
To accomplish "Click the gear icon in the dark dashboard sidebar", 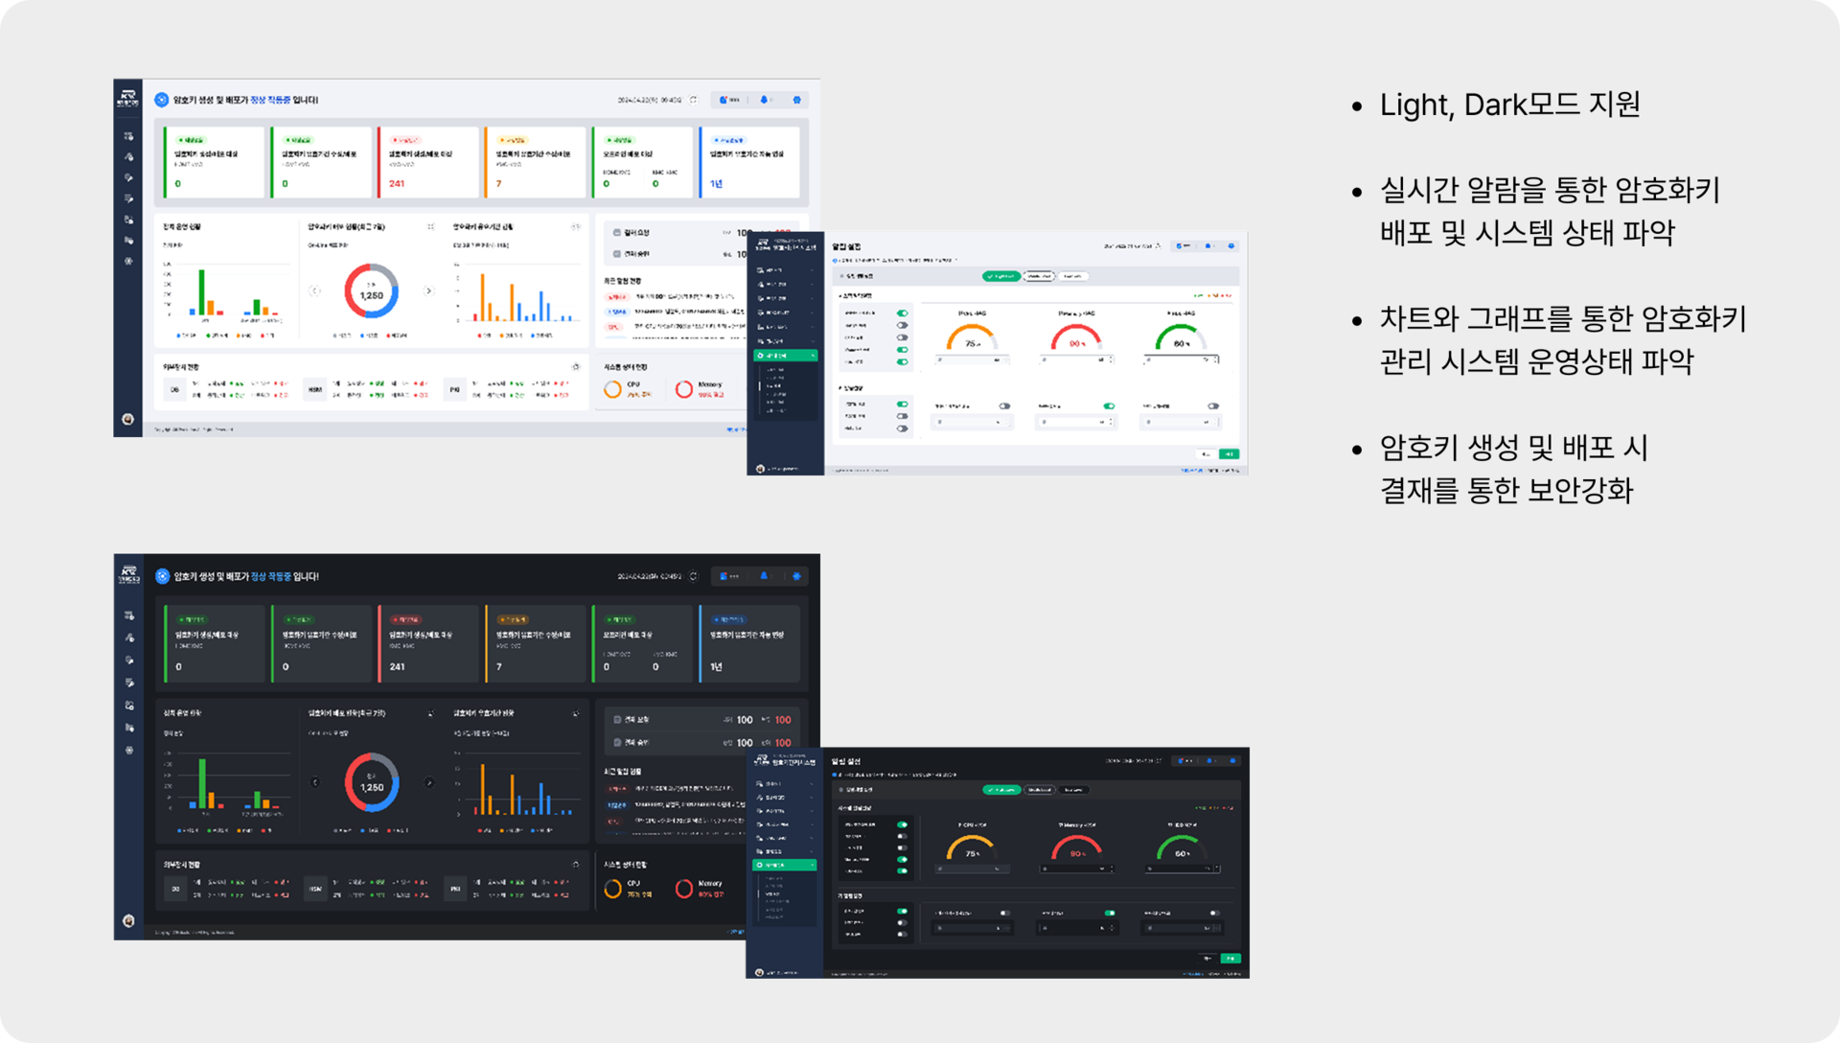I will pos(129,751).
